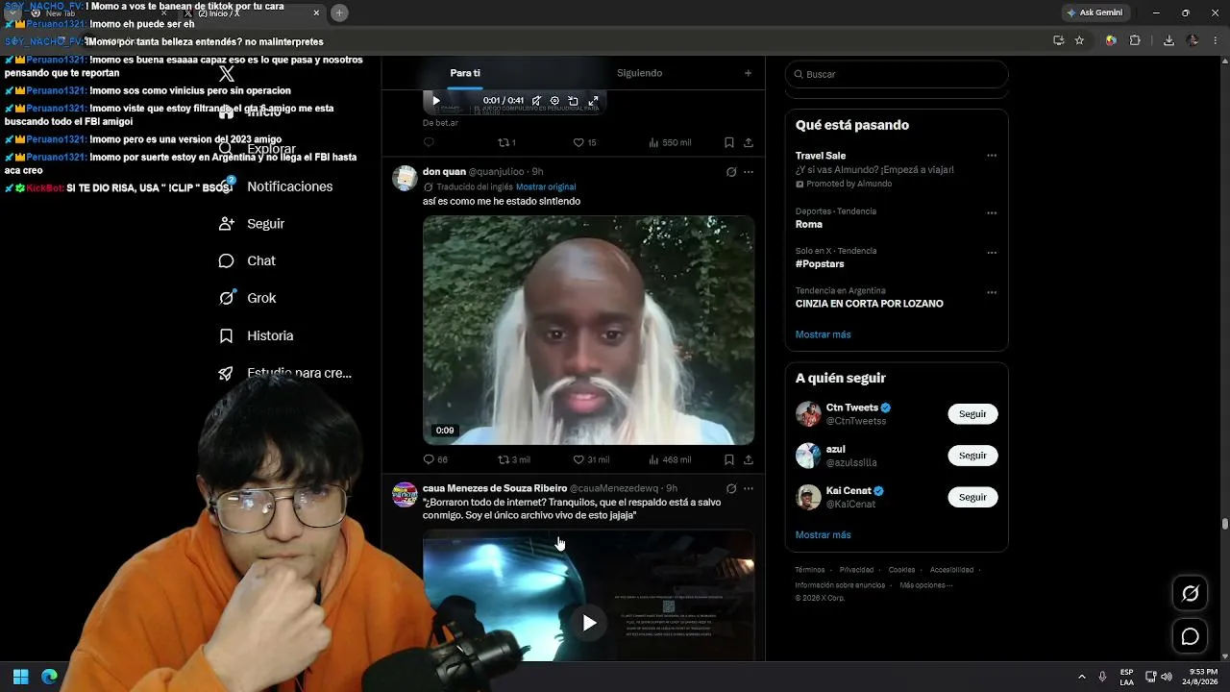Repost the bet.ar post with 1 repost

point(506,142)
